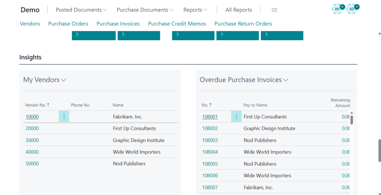Open three-dot menu for invoice 108001
381x195 pixels.
pos(236,117)
